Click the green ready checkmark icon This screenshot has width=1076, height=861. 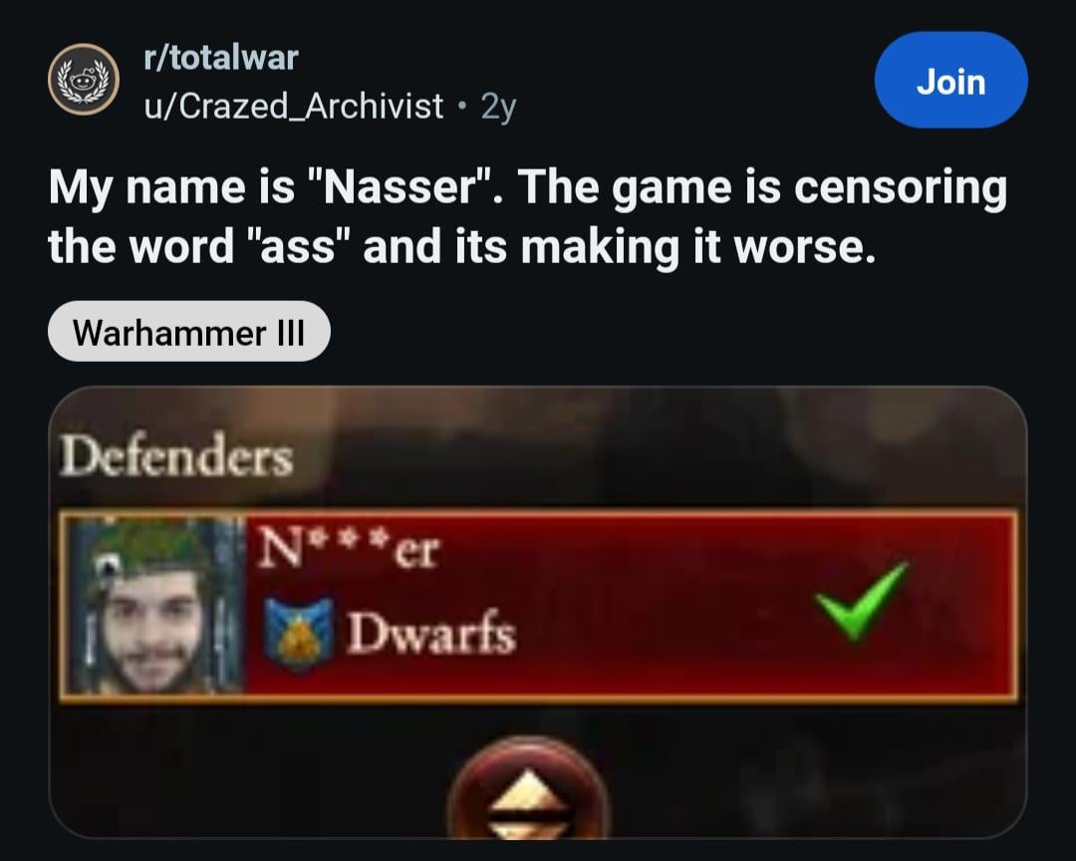(x=862, y=599)
